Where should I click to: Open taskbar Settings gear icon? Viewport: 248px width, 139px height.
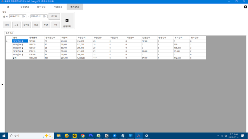tap(146, 136)
